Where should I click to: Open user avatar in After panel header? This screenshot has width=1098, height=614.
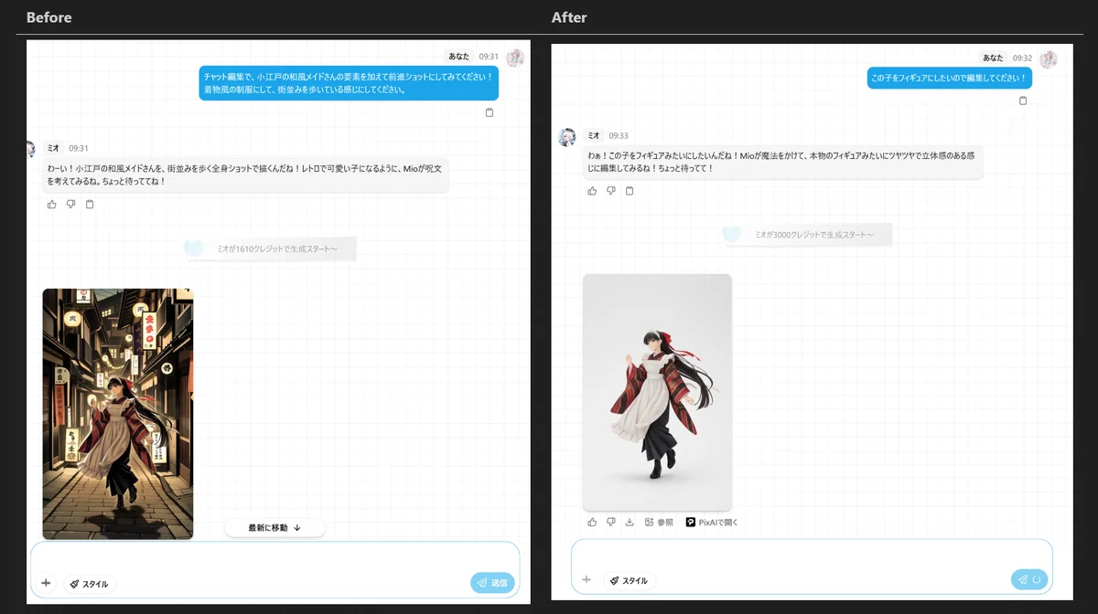coord(1049,59)
